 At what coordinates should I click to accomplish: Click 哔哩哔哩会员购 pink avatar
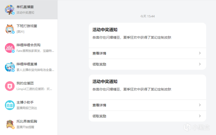pos(10,48)
